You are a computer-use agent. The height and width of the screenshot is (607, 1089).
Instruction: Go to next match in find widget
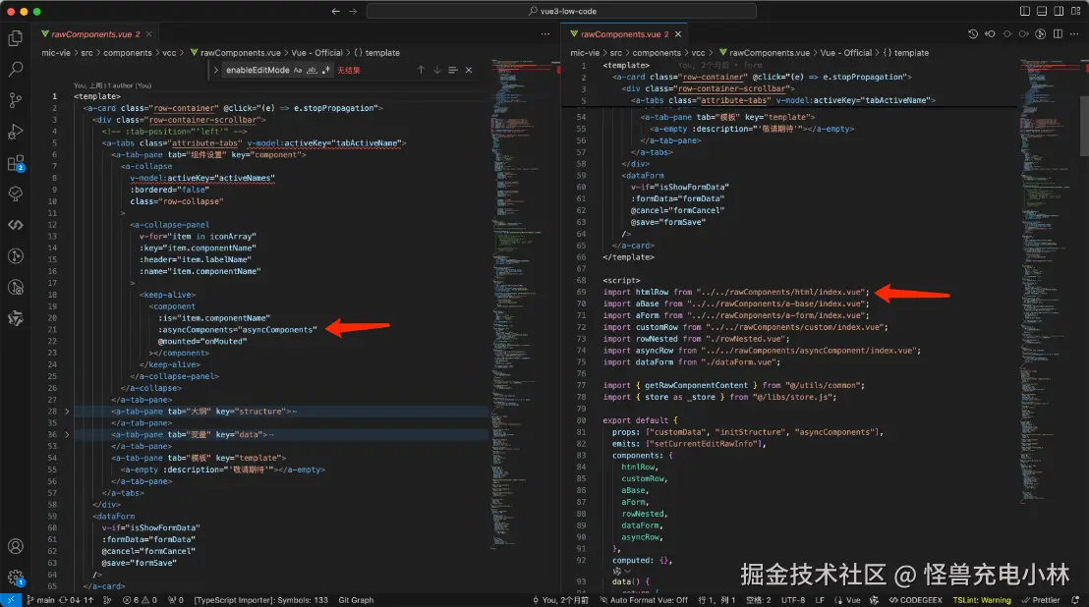pyautogui.click(x=436, y=70)
